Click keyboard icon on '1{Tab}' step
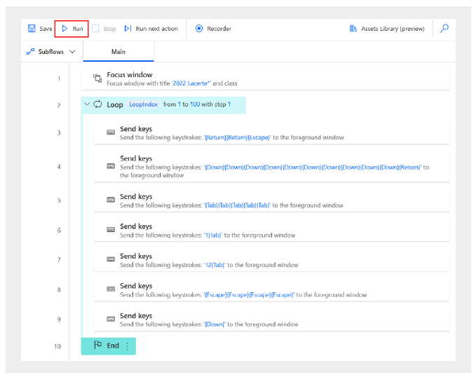Image resolution: width=474 pixels, height=389 pixels. (110, 230)
